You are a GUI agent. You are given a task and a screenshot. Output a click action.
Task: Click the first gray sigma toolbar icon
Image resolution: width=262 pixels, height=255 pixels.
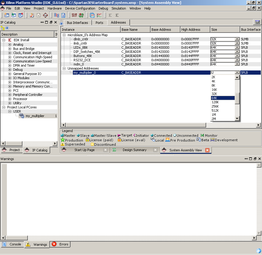pos(110,15)
